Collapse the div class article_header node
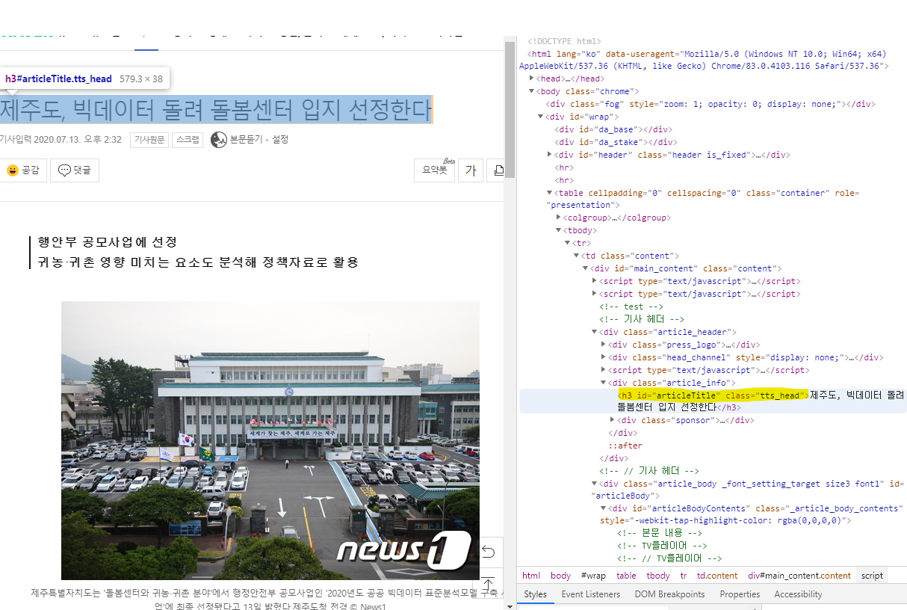Screen dimensions: 907x610 [594, 333]
